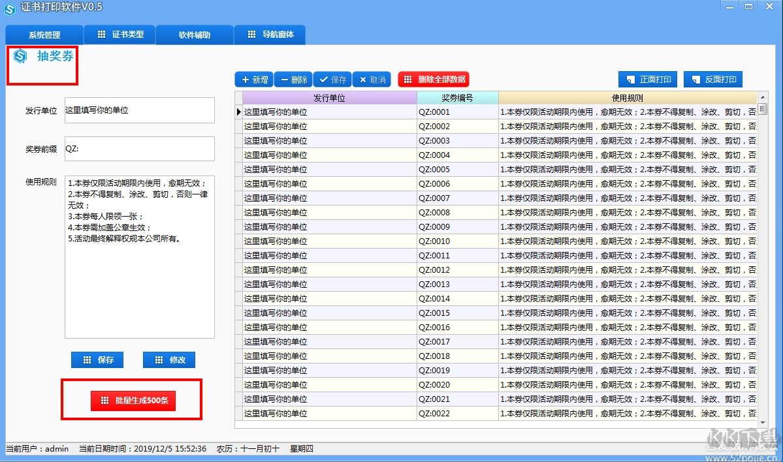The height and width of the screenshot is (462, 783).
Task: Click the 发行单位 input field
Action: [x=139, y=110]
